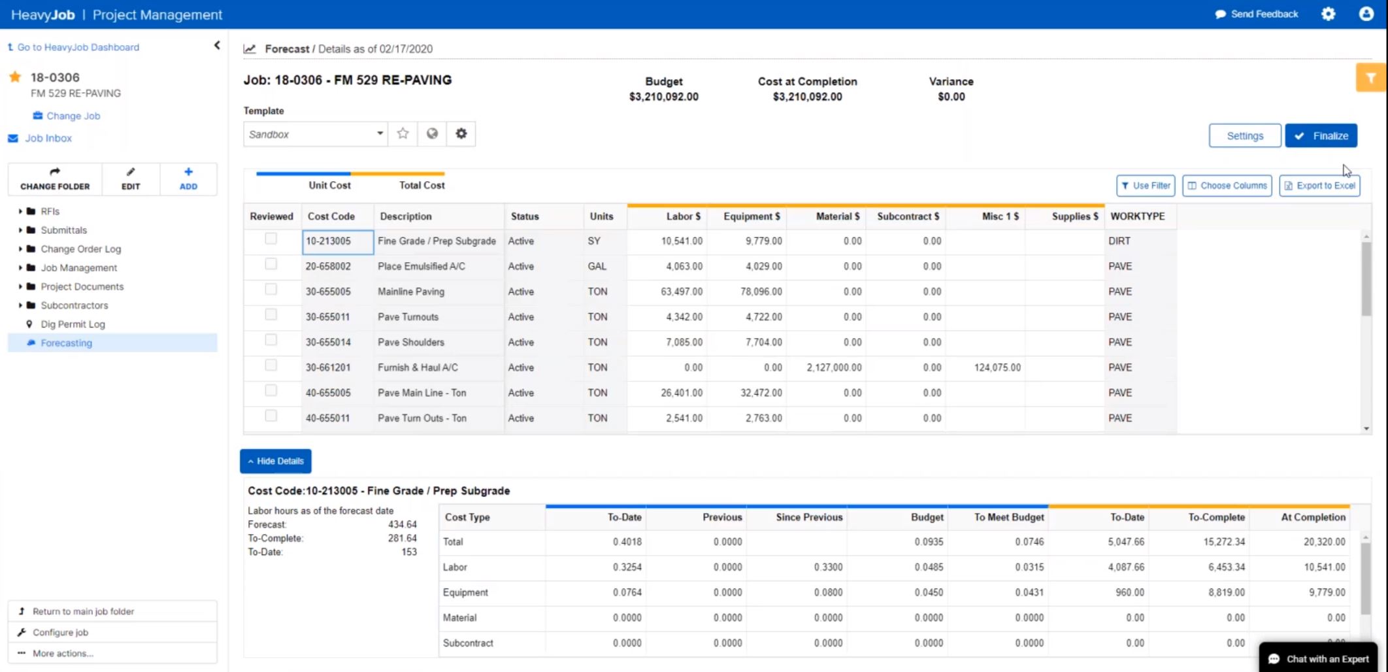Viewport: 1388px width, 672px height.
Task: Collapse details with Hide Details button
Action: (276, 461)
